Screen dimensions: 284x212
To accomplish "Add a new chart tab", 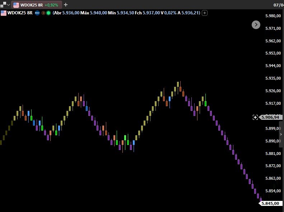I will (66, 5).
